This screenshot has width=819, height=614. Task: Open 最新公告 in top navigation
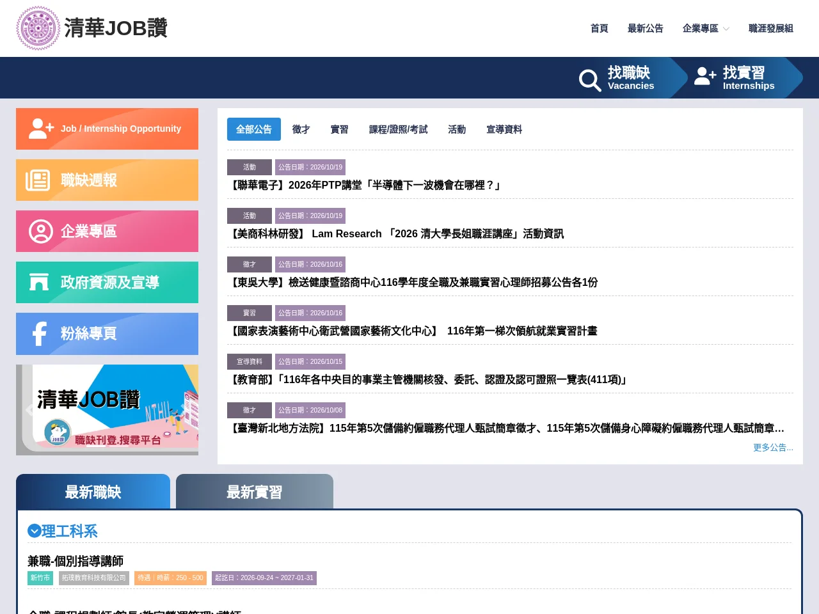(646, 28)
